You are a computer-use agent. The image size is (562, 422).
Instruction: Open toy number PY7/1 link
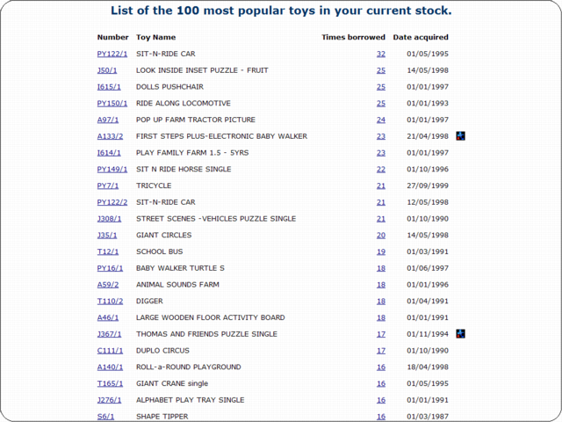point(107,186)
